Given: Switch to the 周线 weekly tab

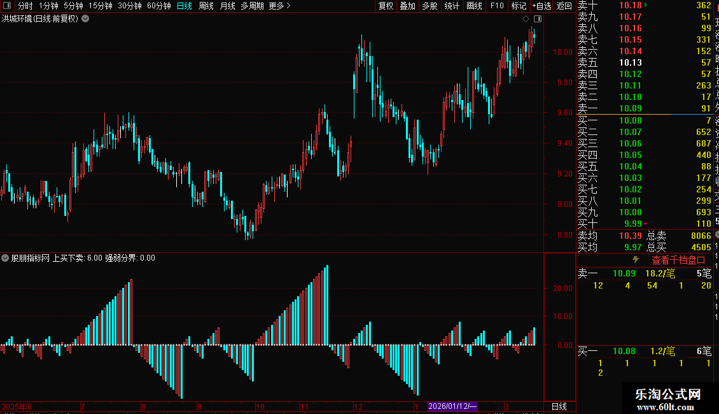Looking at the screenshot, I should click(x=206, y=6).
